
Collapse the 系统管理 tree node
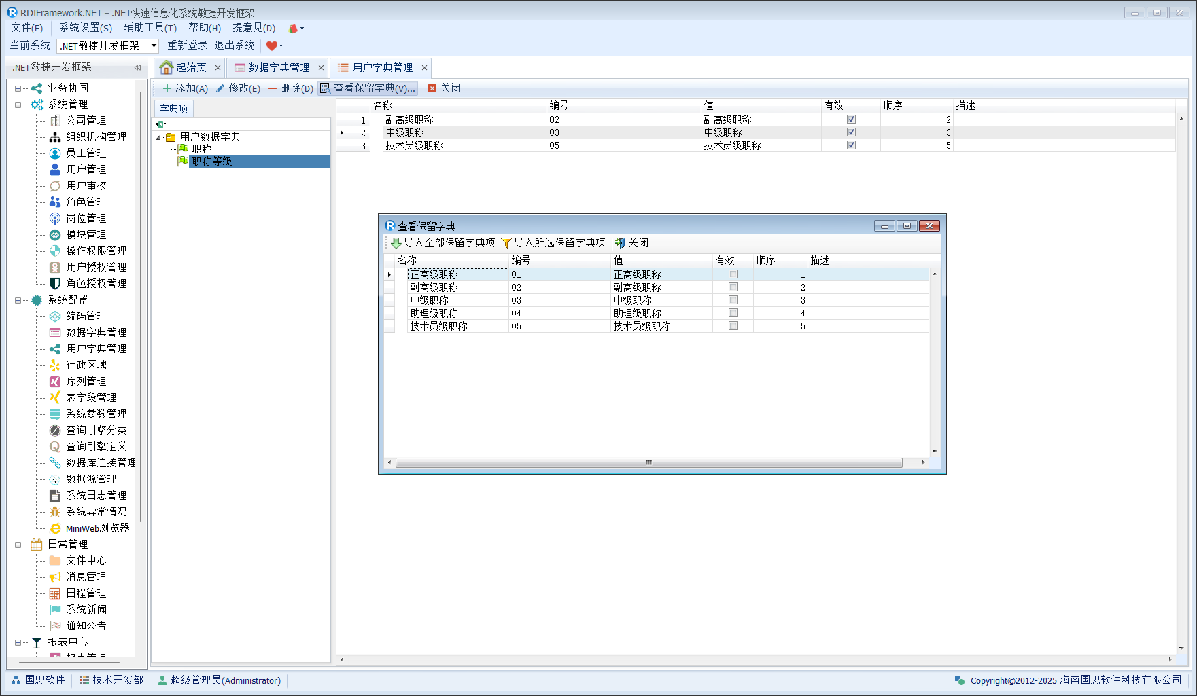[x=18, y=105]
